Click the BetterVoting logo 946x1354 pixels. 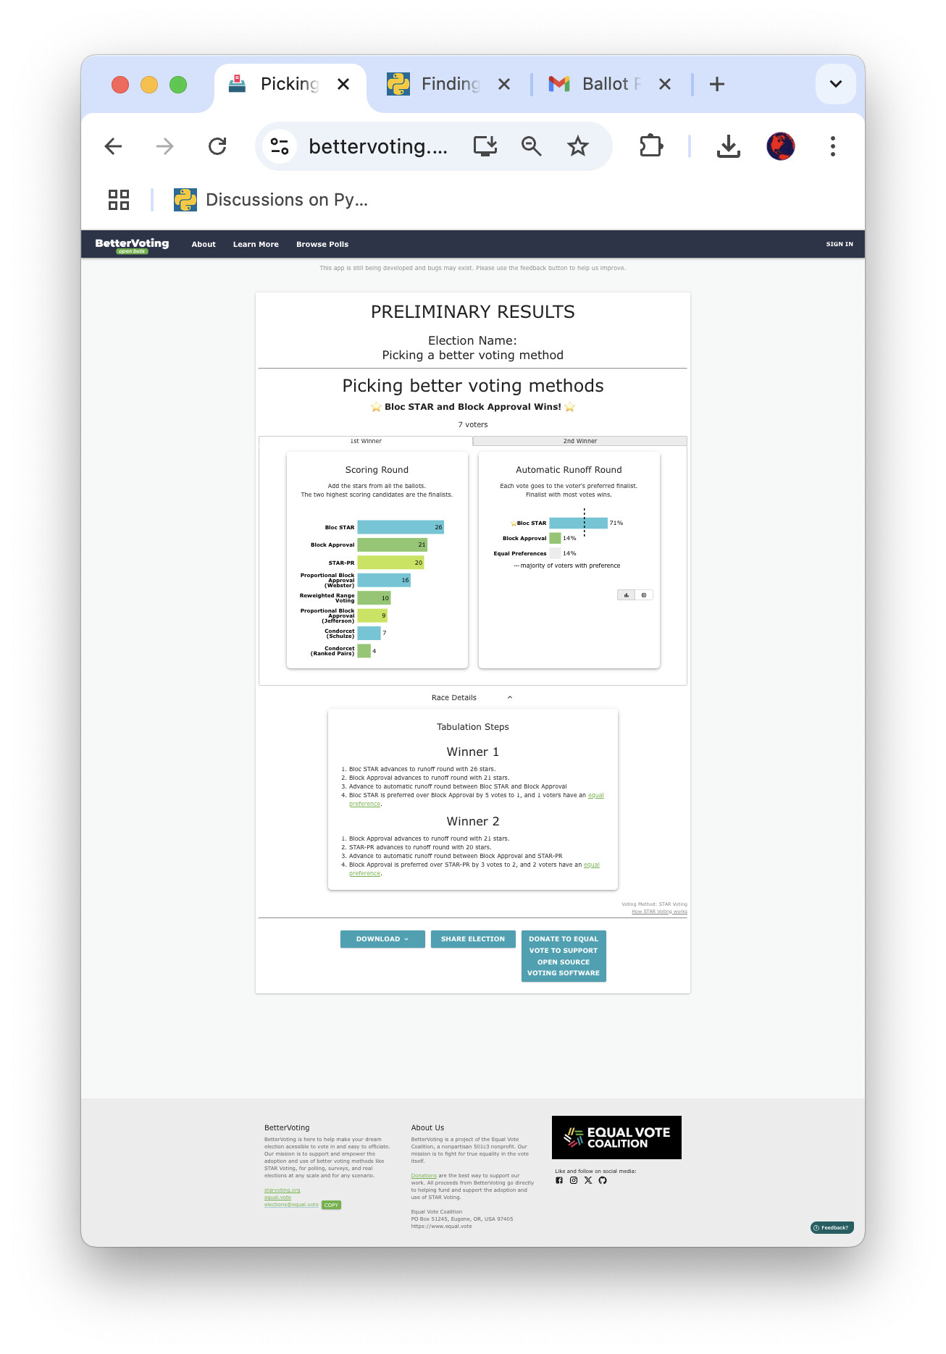coord(132,245)
